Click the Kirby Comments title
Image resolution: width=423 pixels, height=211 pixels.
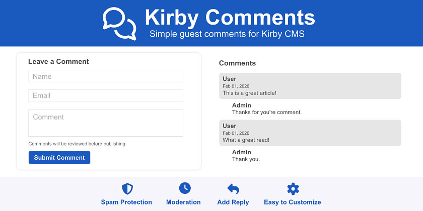(230, 17)
